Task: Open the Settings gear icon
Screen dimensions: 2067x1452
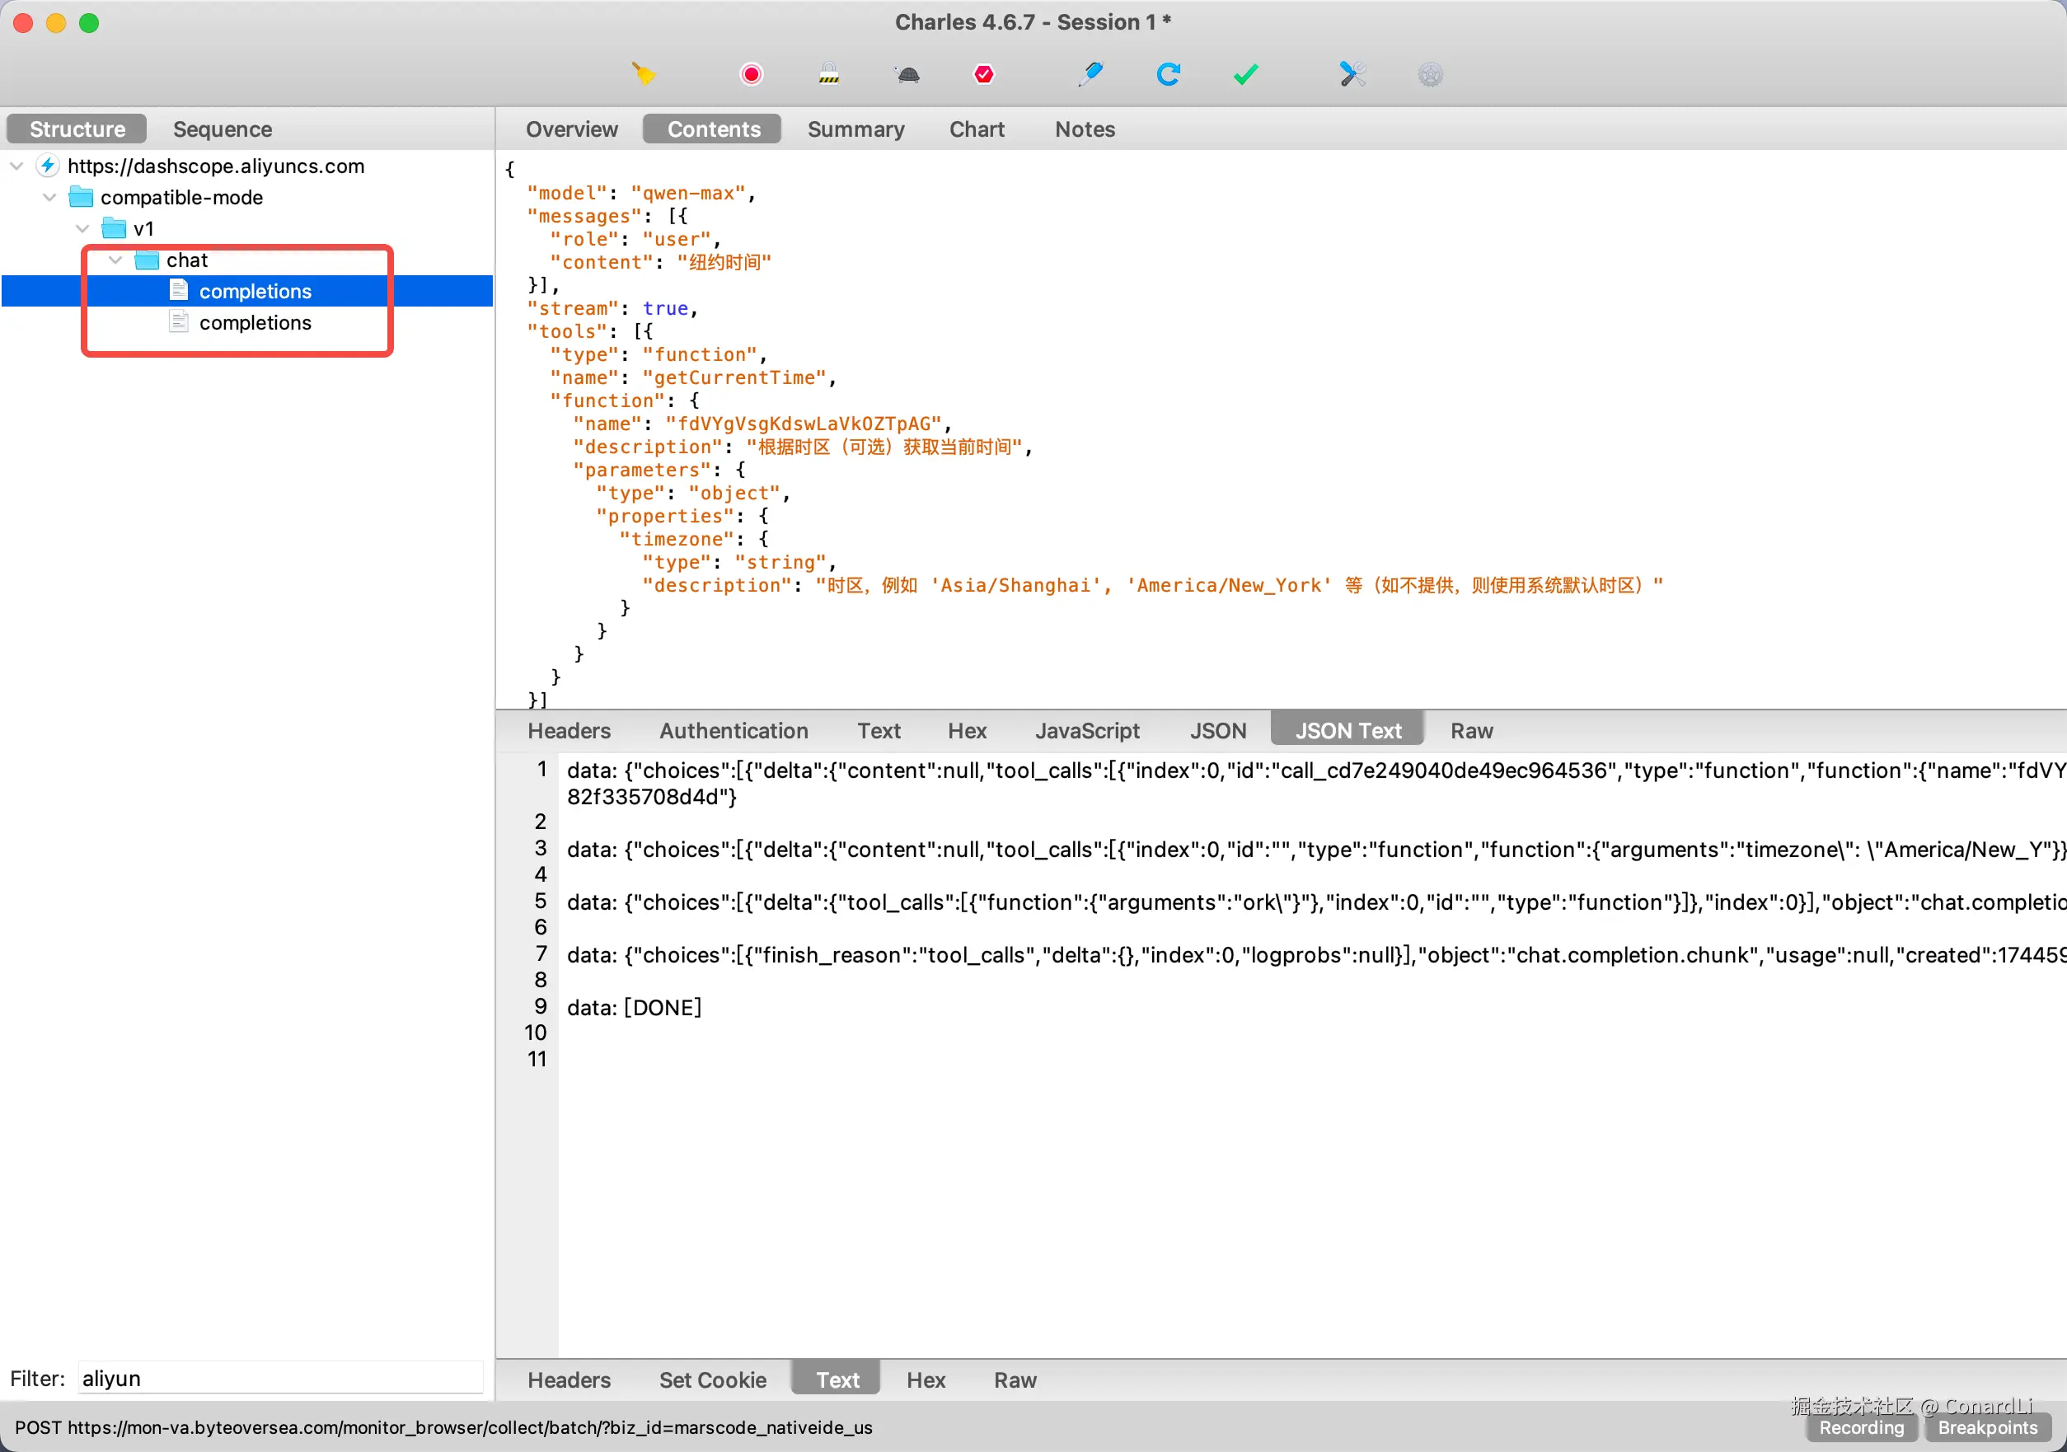Action: (1430, 74)
